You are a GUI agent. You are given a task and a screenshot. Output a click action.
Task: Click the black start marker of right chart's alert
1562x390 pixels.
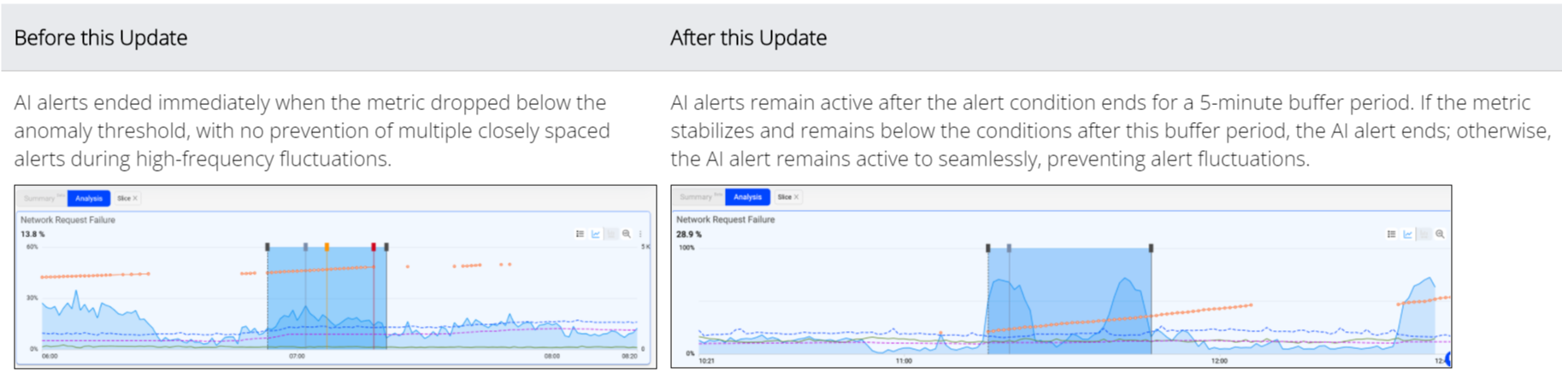(x=988, y=248)
